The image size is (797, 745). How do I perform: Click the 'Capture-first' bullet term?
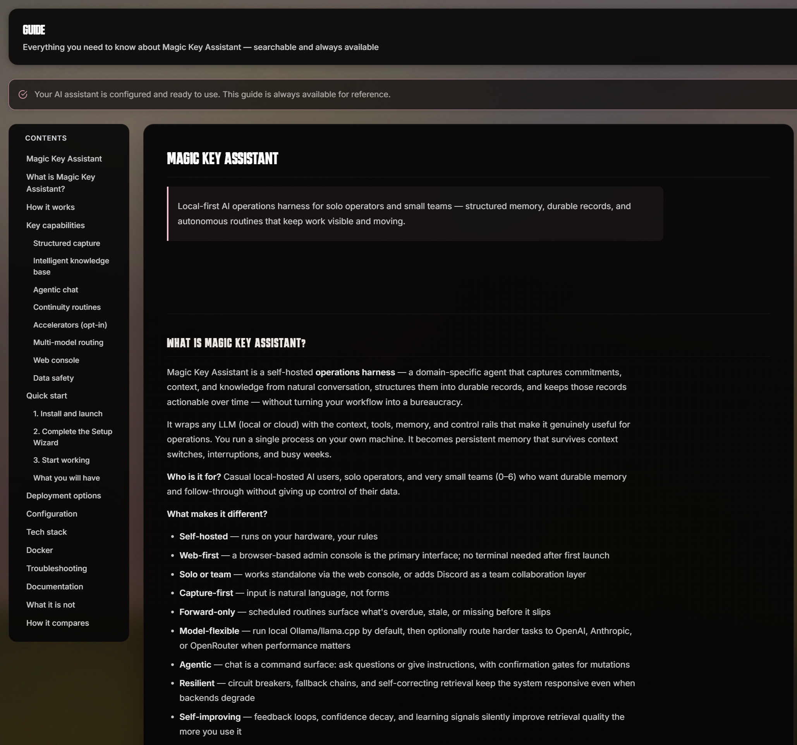(x=206, y=593)
